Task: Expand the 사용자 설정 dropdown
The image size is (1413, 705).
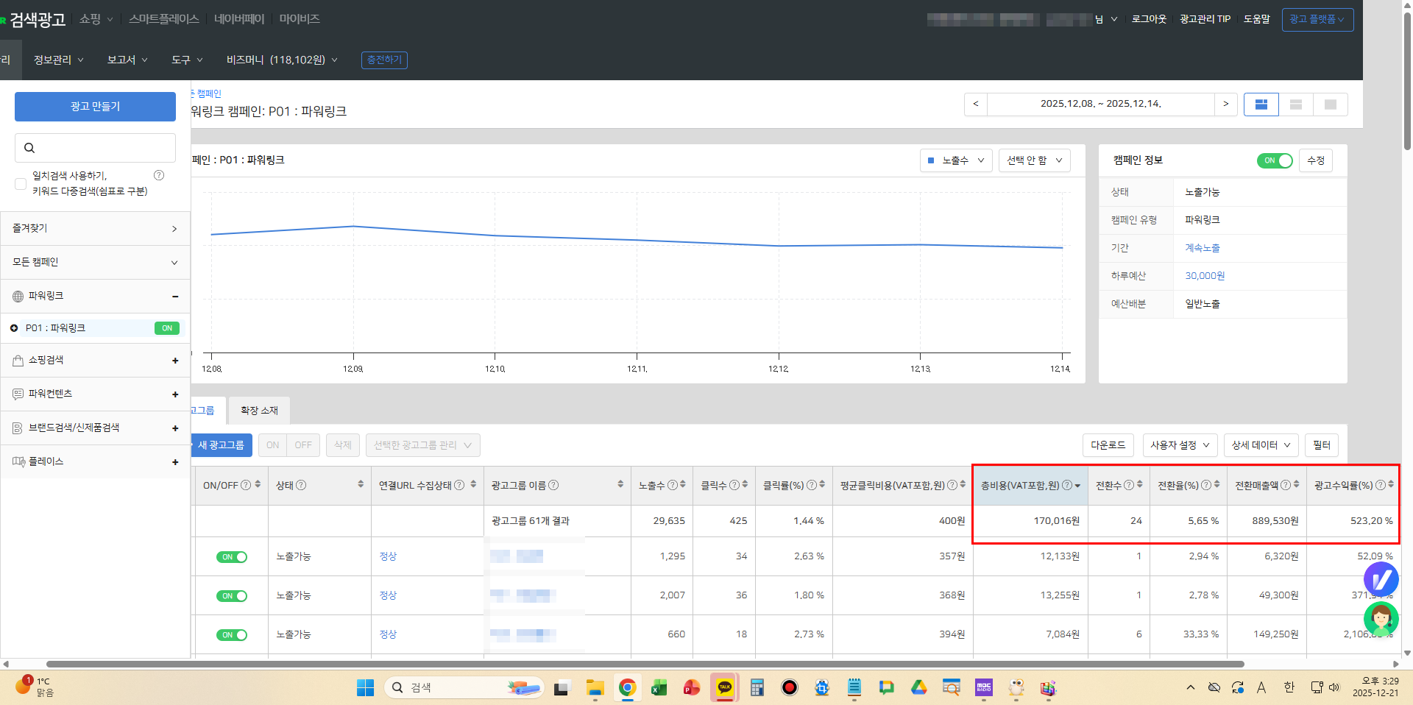Action: [x=1180, y=445]
